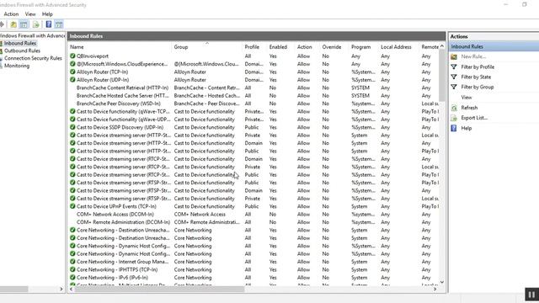The image size is (539, 303).
Task: Open Filter by State in Actions pane
Action: coord(476,77)
